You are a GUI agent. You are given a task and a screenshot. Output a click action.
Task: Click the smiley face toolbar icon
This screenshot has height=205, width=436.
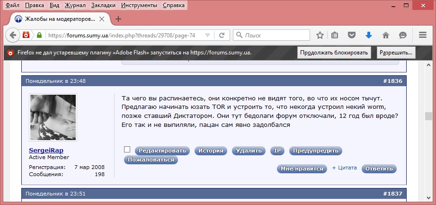[403, 35]
